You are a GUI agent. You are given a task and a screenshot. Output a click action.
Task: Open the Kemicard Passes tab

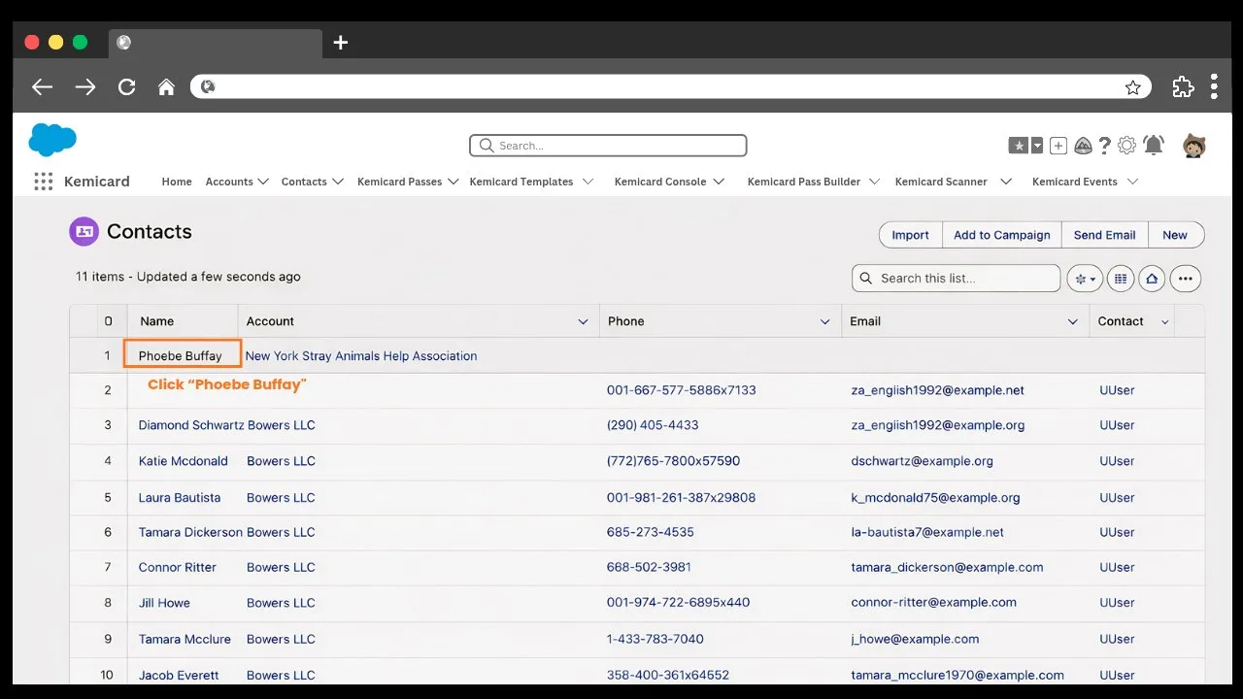[x=399, y=182]
